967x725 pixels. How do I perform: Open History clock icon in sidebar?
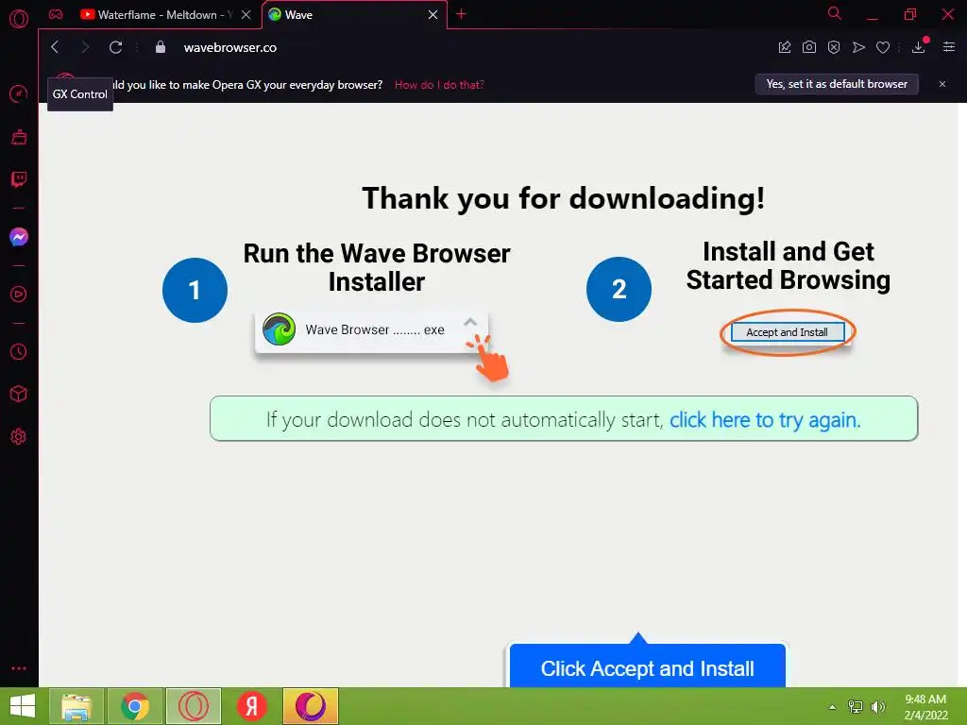pyautogui.click(x=19, y=351)
